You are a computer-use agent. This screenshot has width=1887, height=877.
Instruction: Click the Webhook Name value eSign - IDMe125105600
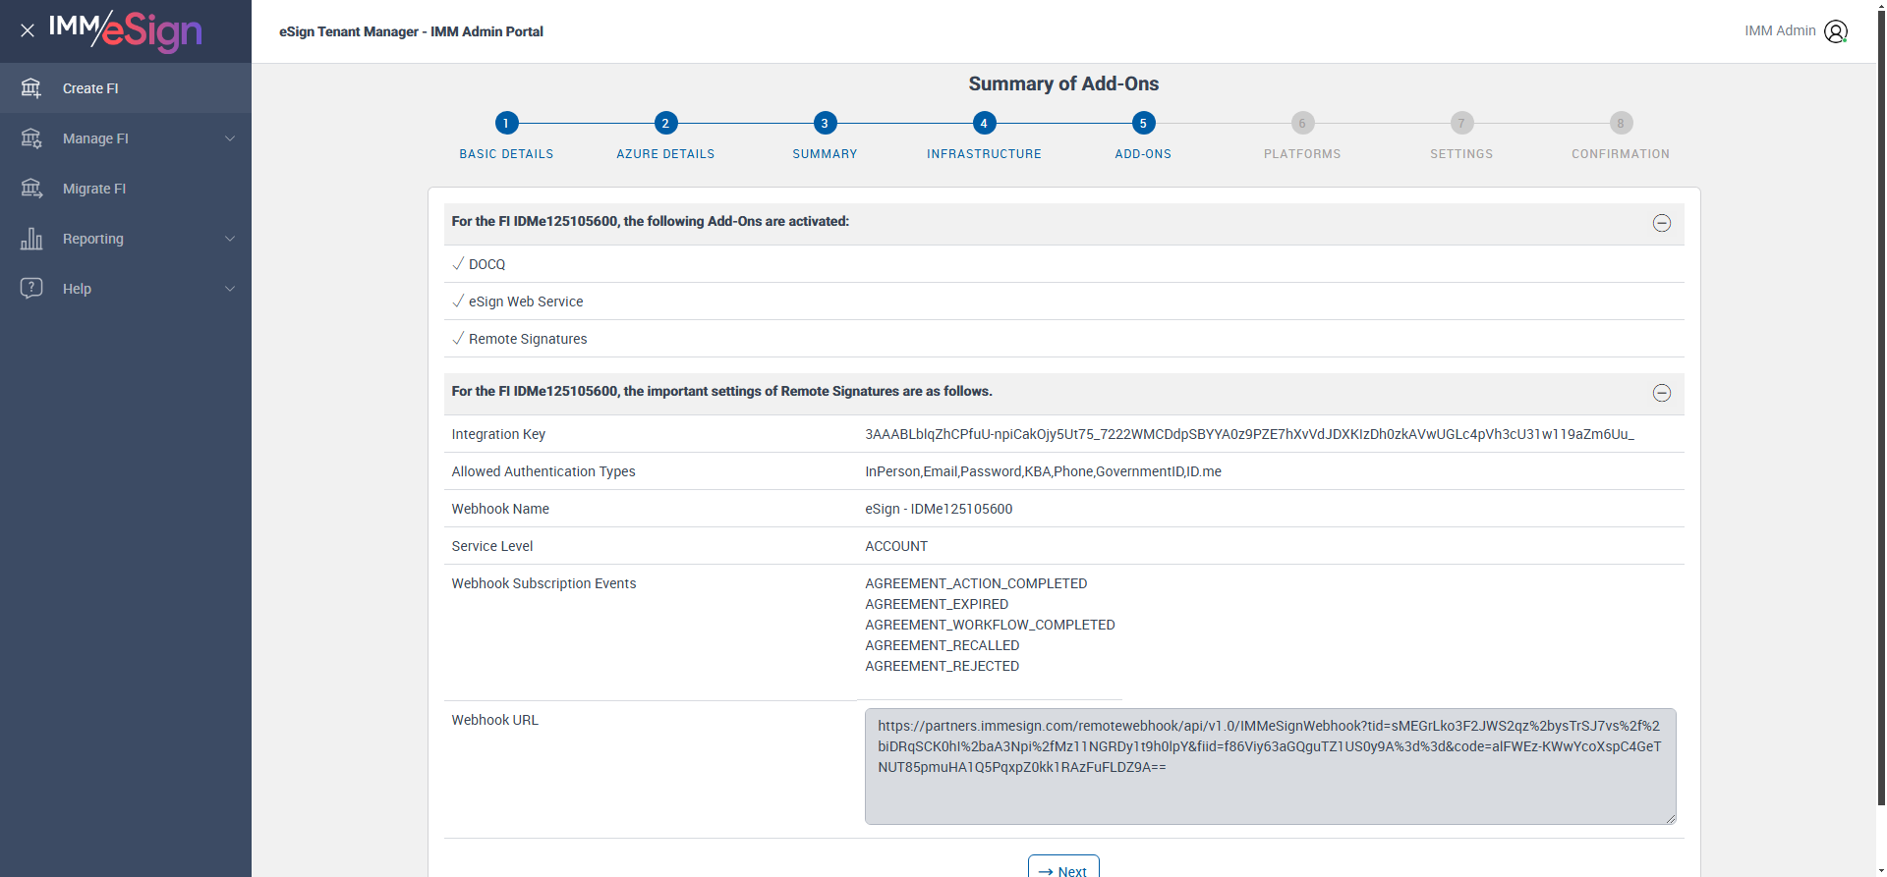[939, 509]
